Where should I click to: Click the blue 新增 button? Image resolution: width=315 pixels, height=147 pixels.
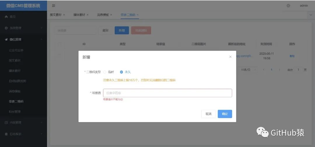[x=122, y=31]
